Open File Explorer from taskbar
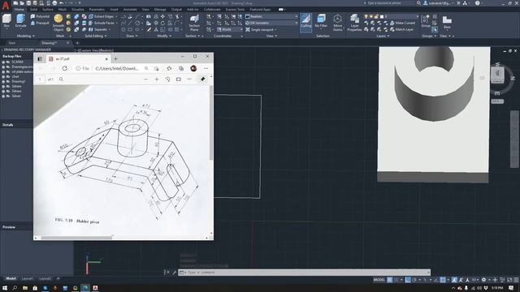The height and width of the screenshot is (292, 520). (25, 288)
